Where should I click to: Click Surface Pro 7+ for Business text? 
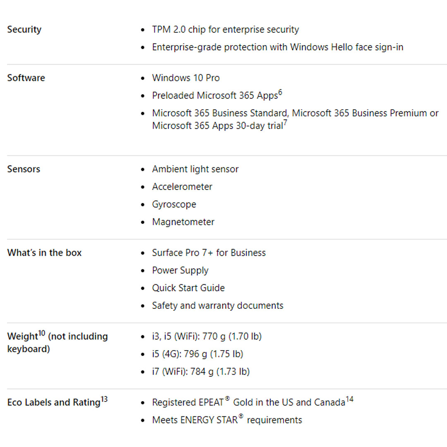(209, 253)
